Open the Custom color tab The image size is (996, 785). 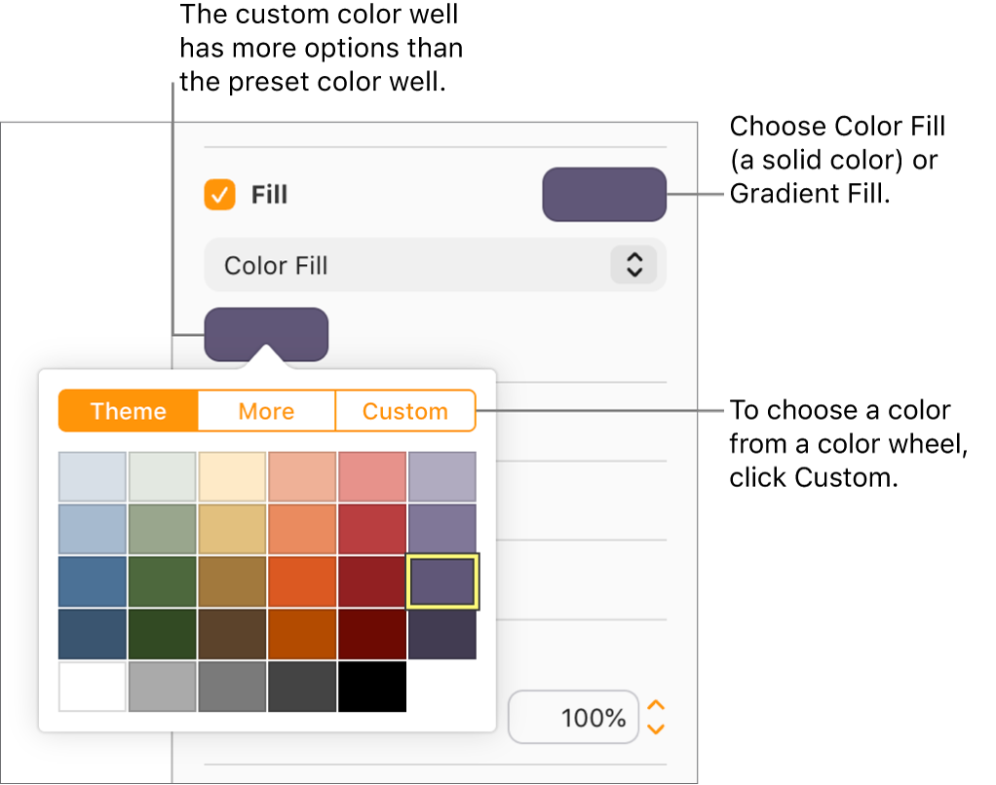(x=405, y=411)
